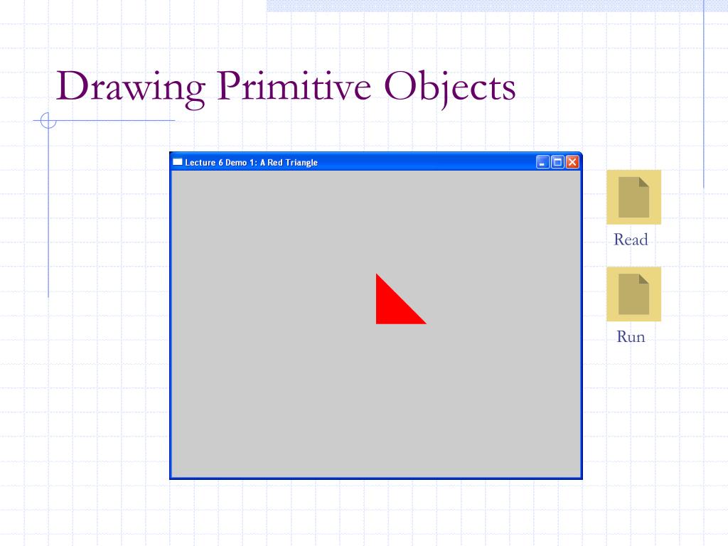
Task: Click the 'Lecture 6 Demo 1: A Red Triangle' title text
Action: click(x=251, y=163)
